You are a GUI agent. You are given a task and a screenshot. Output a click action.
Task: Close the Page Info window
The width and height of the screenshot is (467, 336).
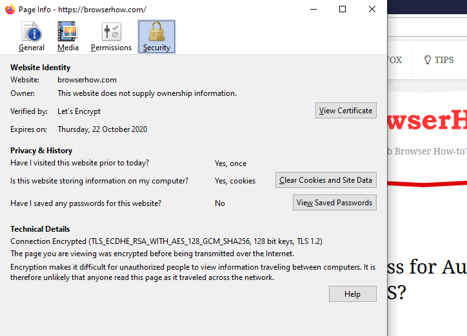372,9
